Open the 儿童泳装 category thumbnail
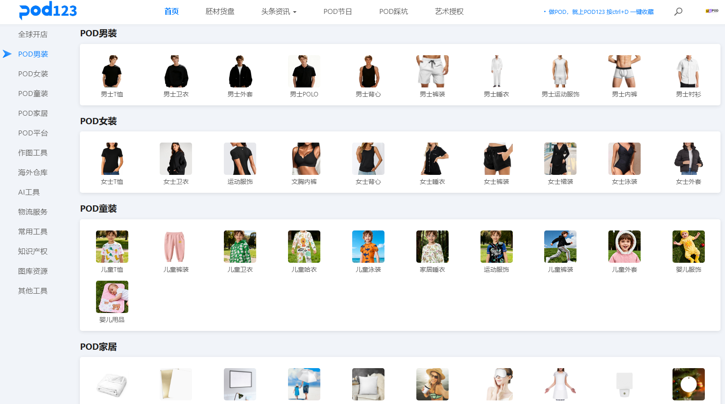 pos(368,247)
